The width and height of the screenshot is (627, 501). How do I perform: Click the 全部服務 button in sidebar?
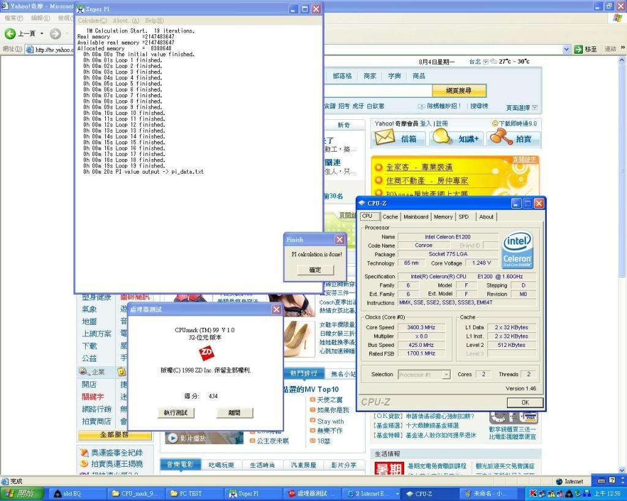(x=115, y=435)
